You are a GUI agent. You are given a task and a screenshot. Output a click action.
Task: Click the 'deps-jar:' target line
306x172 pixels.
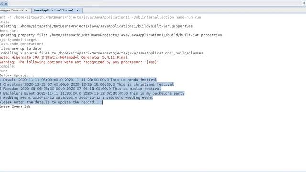(x=9, y=31)
